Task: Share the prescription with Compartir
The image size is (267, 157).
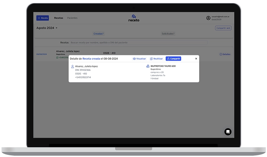Action: (173, 59)
